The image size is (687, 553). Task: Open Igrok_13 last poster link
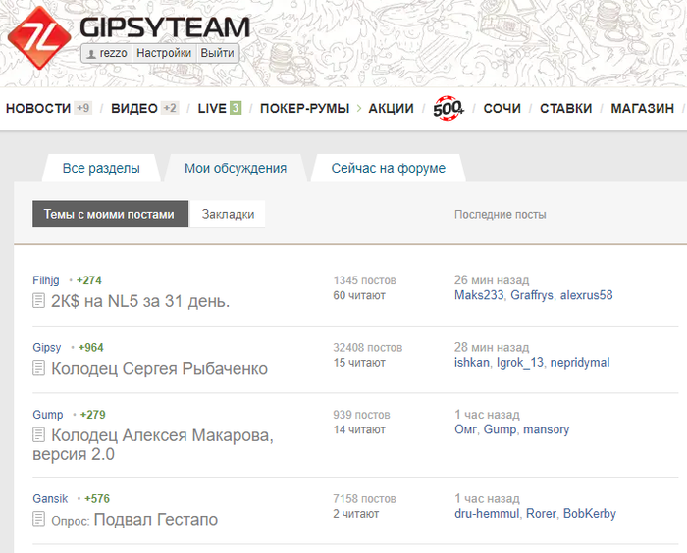point(520,363)
